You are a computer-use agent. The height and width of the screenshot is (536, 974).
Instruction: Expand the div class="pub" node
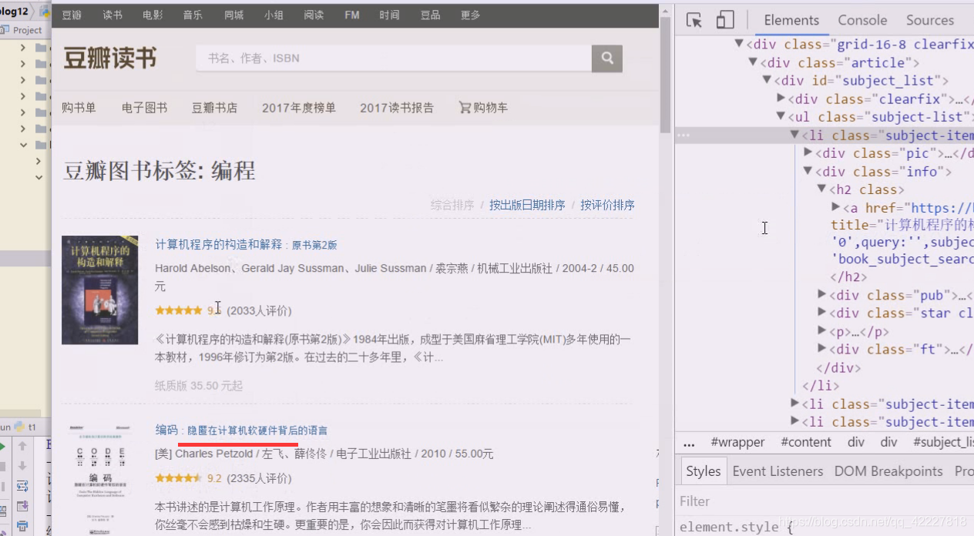[x=822, y=295]
